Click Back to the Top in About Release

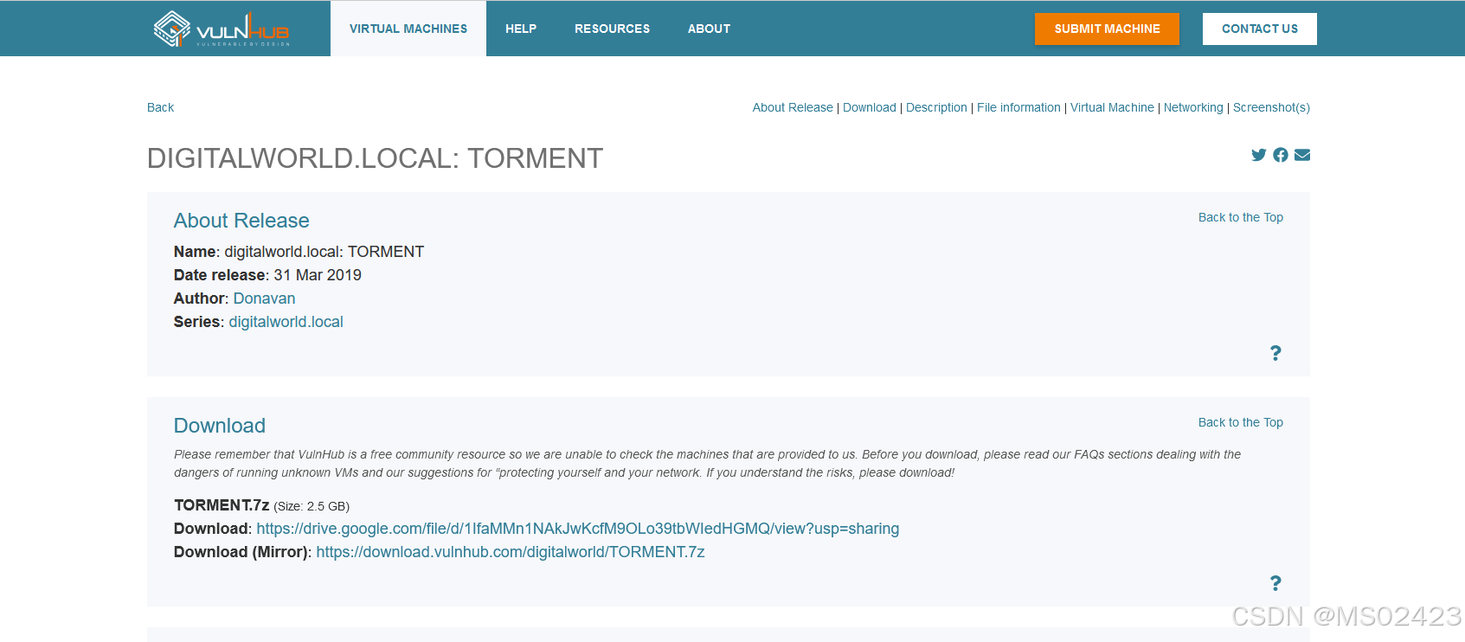1241,217
